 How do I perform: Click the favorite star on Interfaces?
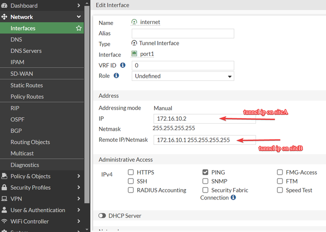(79, 28)
